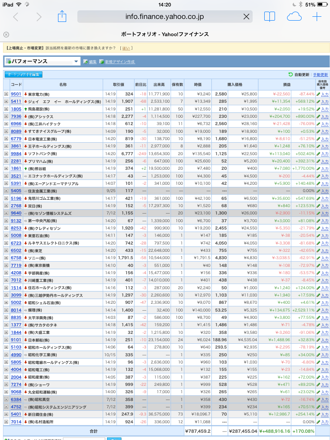
Task: Select the 合計 total label
Action: (93, 431)
